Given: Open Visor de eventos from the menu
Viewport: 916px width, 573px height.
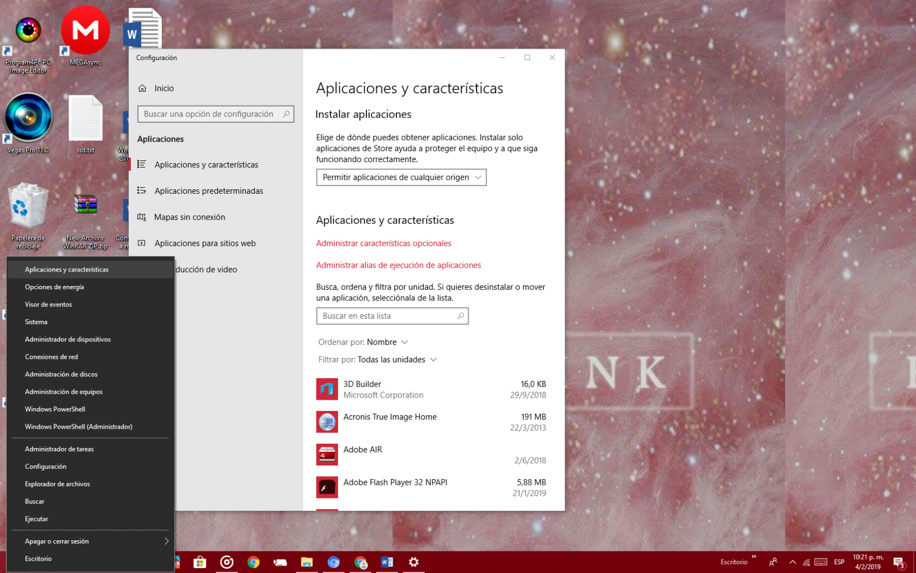Looking at the screenshot, I should [x=90, y=304].
